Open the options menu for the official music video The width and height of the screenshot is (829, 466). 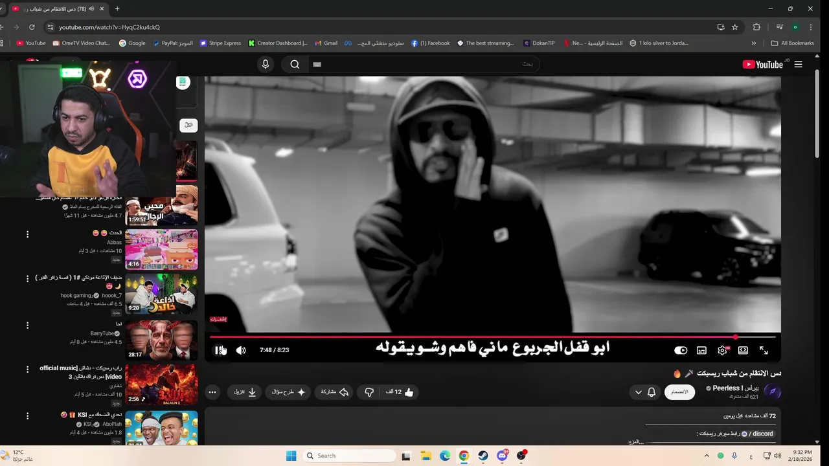point(27,370)
